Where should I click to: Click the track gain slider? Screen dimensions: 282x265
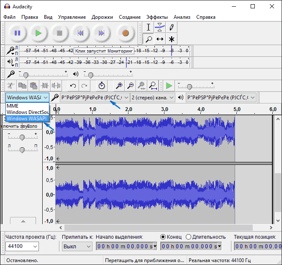click(22, 137)
